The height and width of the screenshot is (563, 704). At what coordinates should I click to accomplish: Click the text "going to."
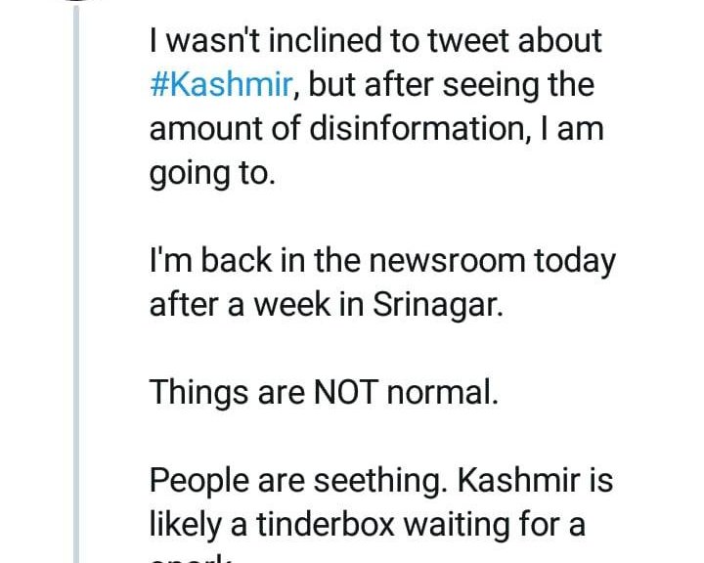[208, 173]
